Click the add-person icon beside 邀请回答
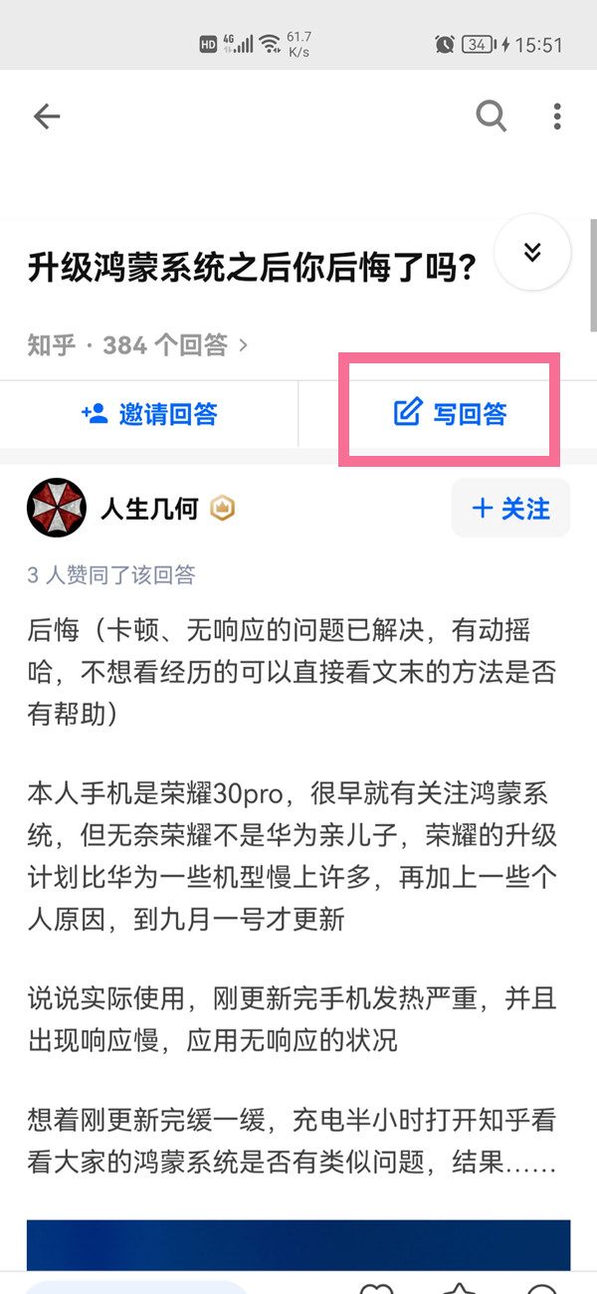This screenshot has height=1294, width=597. (x=95, y=413)
